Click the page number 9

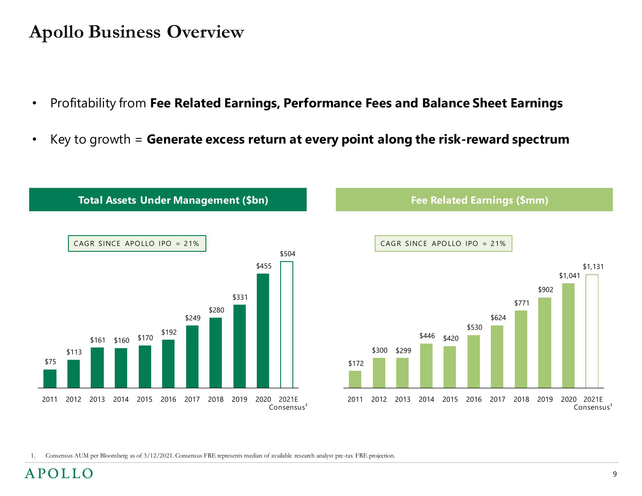615,474
